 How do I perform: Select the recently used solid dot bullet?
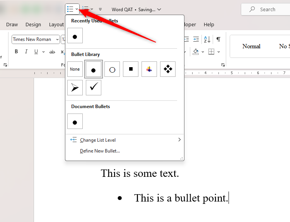[x=75, y=36]
